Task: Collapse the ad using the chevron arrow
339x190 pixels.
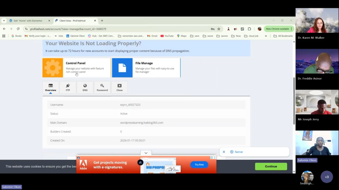Action: (x=146, y=153)
